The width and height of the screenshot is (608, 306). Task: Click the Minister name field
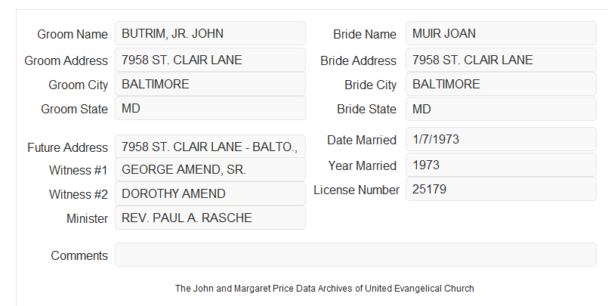210,218
